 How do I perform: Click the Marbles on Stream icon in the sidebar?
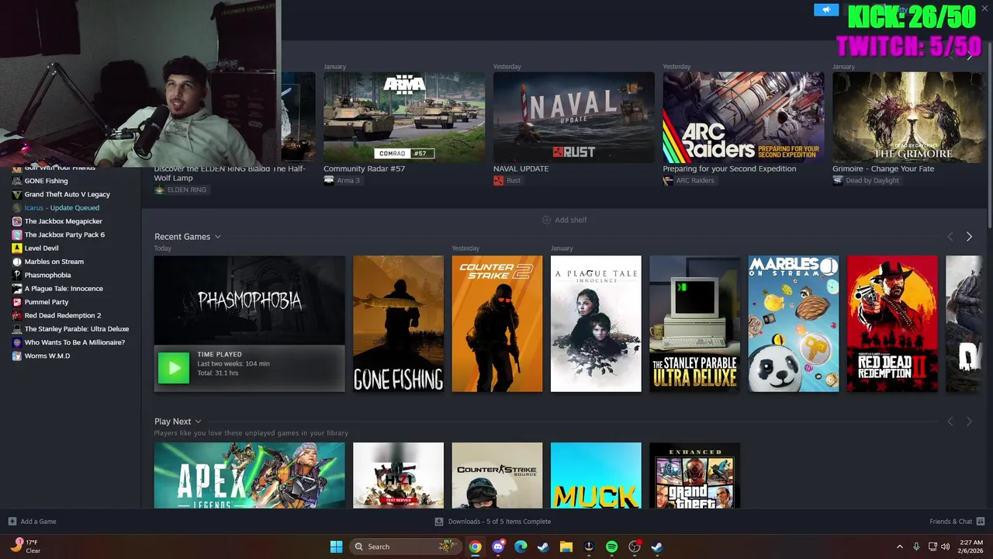[17, 262]
